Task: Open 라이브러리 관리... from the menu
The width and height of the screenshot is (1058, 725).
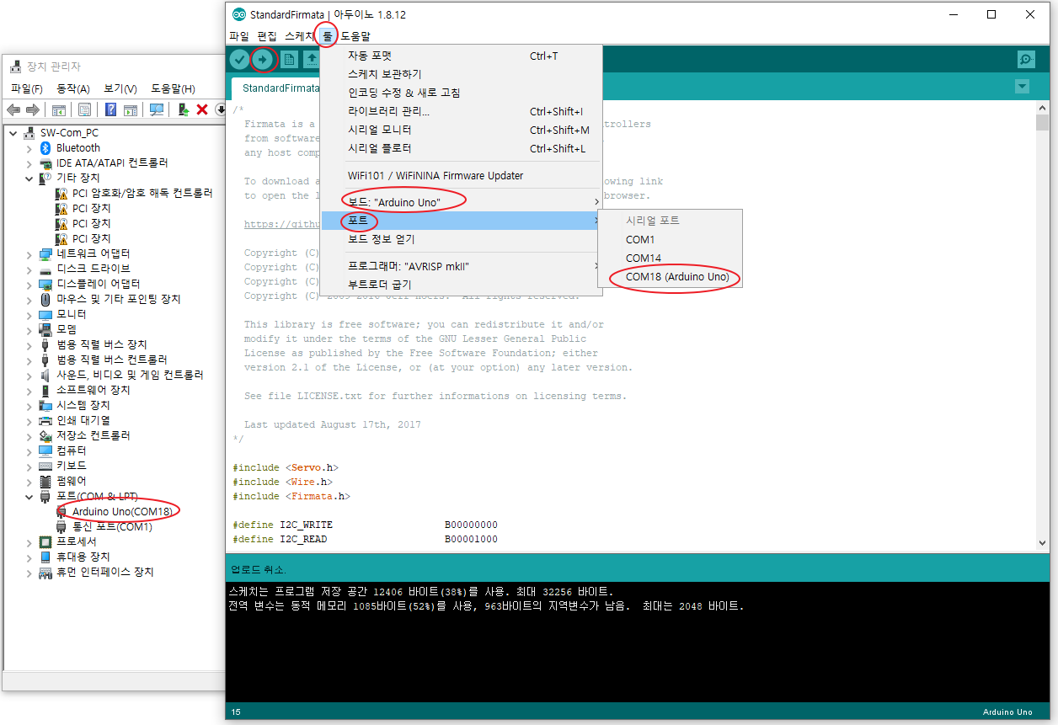Action: [462, 112]
